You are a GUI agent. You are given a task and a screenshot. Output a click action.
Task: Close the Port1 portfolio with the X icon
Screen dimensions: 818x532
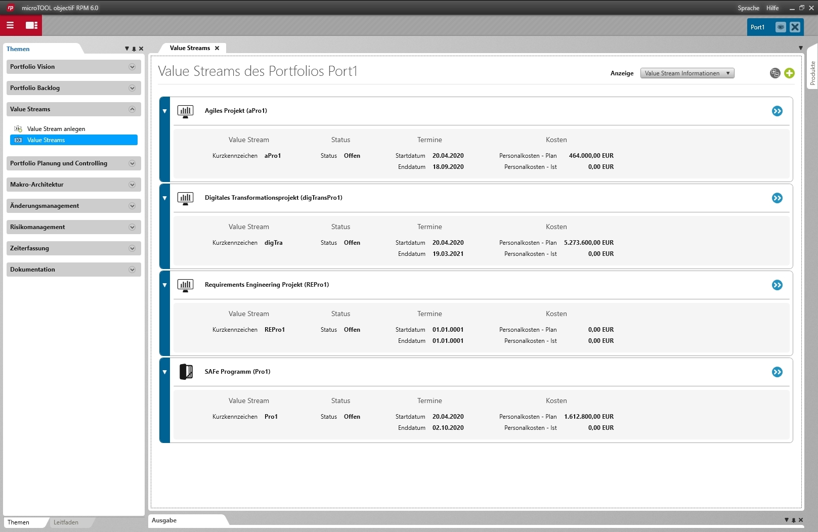coord(795,27)
